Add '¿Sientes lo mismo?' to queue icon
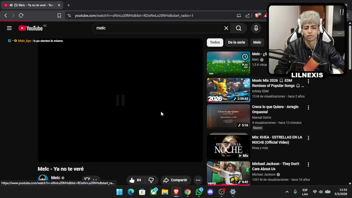 pyautogui.click(x=245, y=65)
